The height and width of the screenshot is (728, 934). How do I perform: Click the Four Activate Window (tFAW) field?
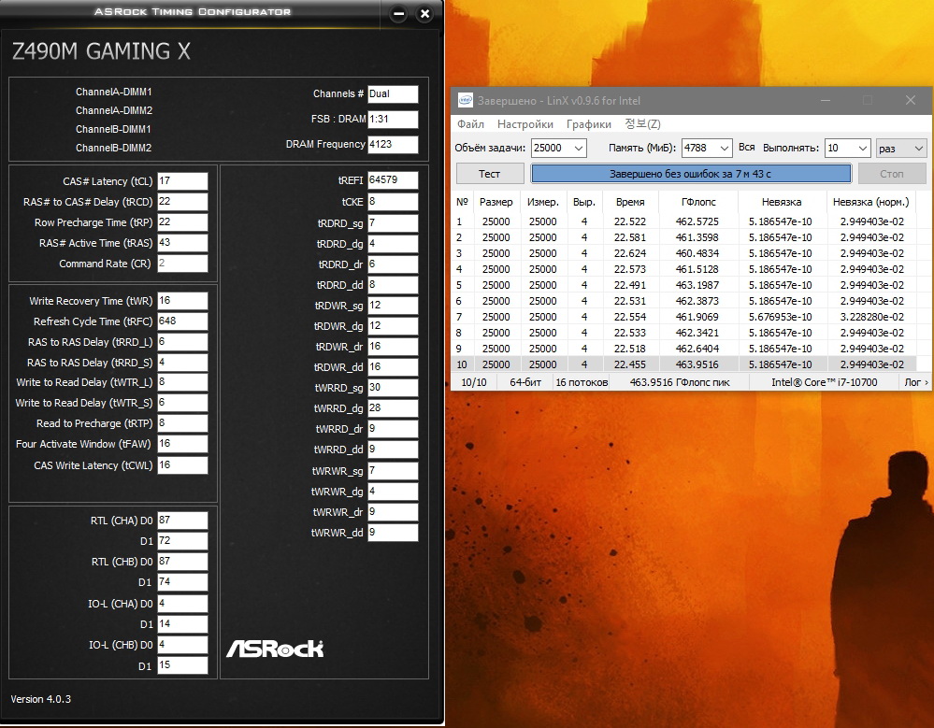pos(182,444)
